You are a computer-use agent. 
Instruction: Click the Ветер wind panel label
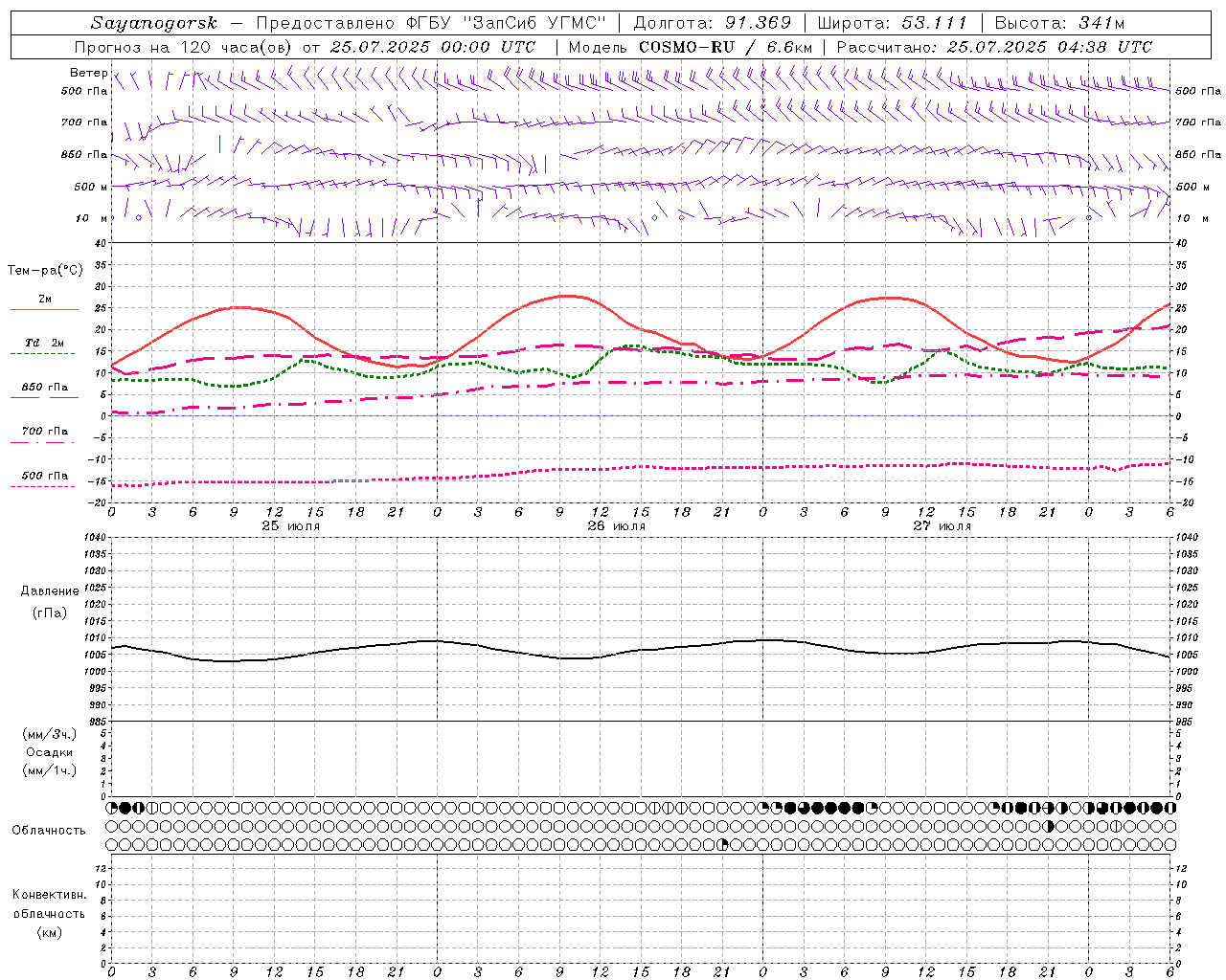[88, 73]
